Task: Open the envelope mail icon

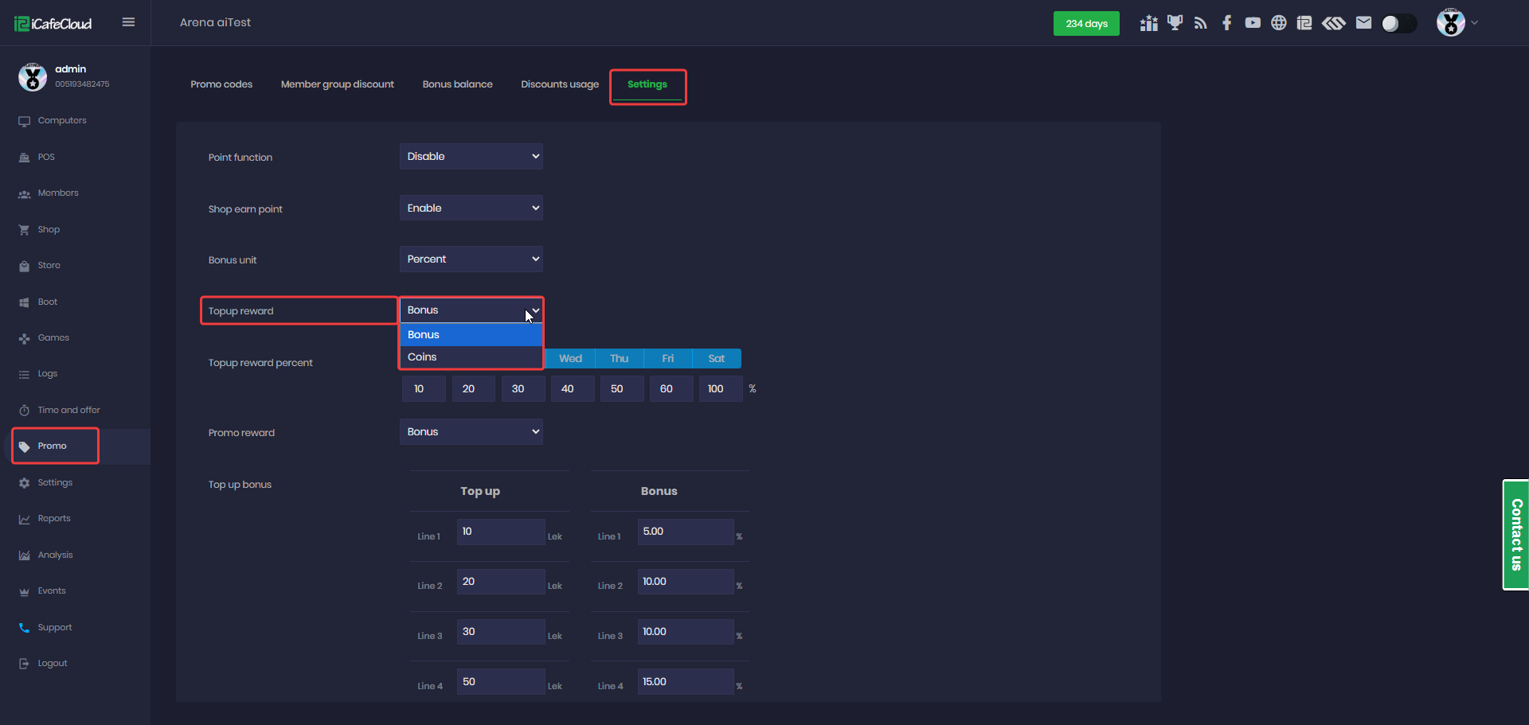Action: pyautogui.click(x=1363, y=23)
